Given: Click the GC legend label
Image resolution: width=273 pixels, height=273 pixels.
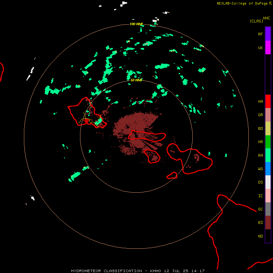Looking at the screenshot, I should click(260, 209).
